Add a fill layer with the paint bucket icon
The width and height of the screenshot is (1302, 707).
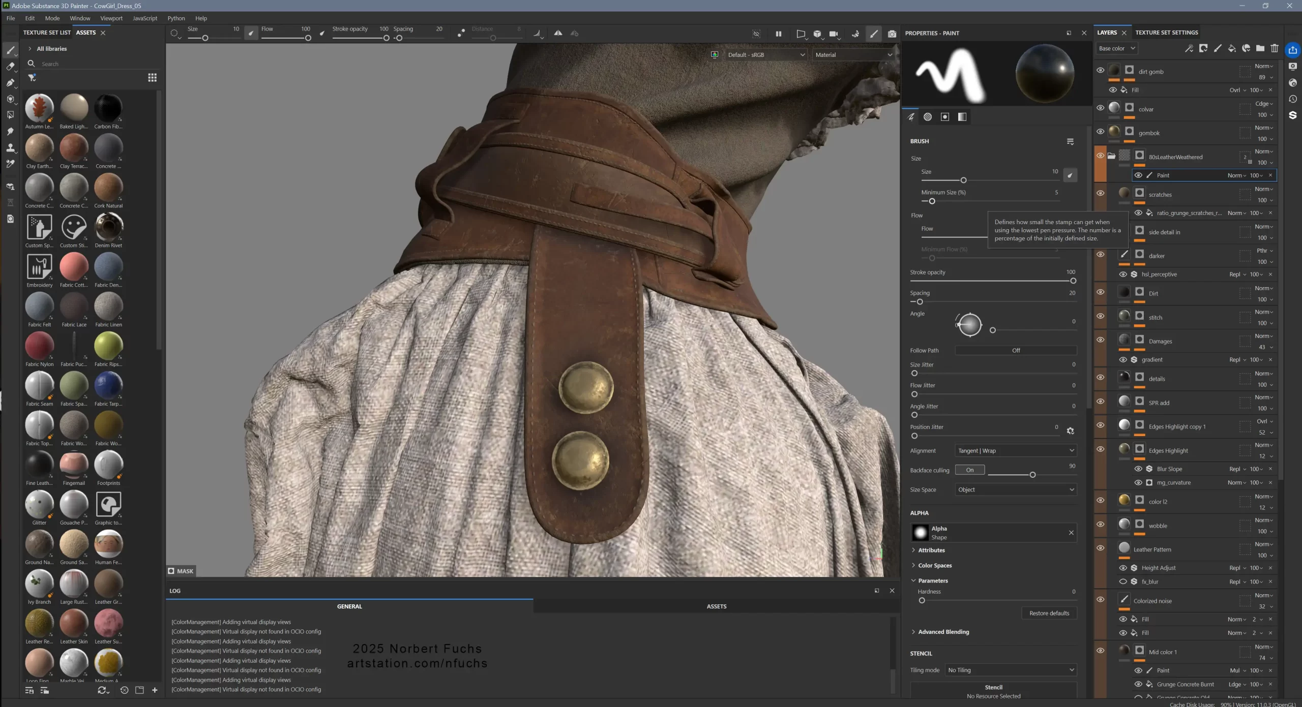click(x=1231, y=49)
